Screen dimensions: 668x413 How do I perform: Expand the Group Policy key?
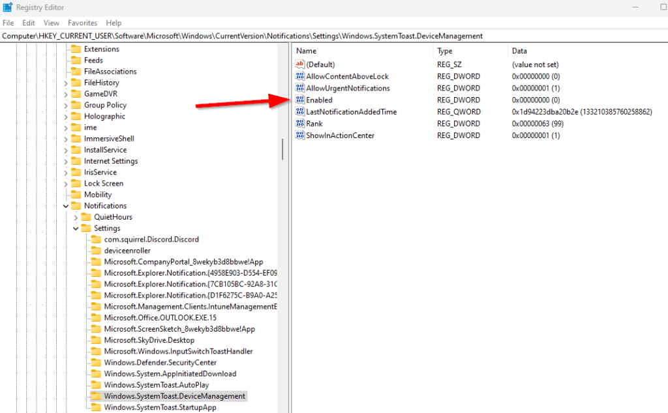pos(66,105)
